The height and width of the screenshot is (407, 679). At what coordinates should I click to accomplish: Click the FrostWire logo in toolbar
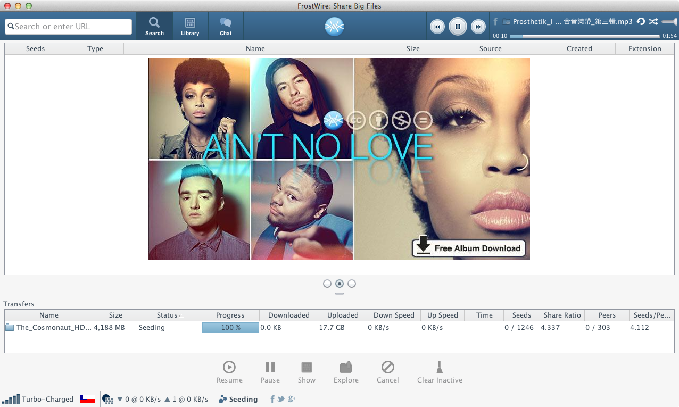click(x=335, y=27)
